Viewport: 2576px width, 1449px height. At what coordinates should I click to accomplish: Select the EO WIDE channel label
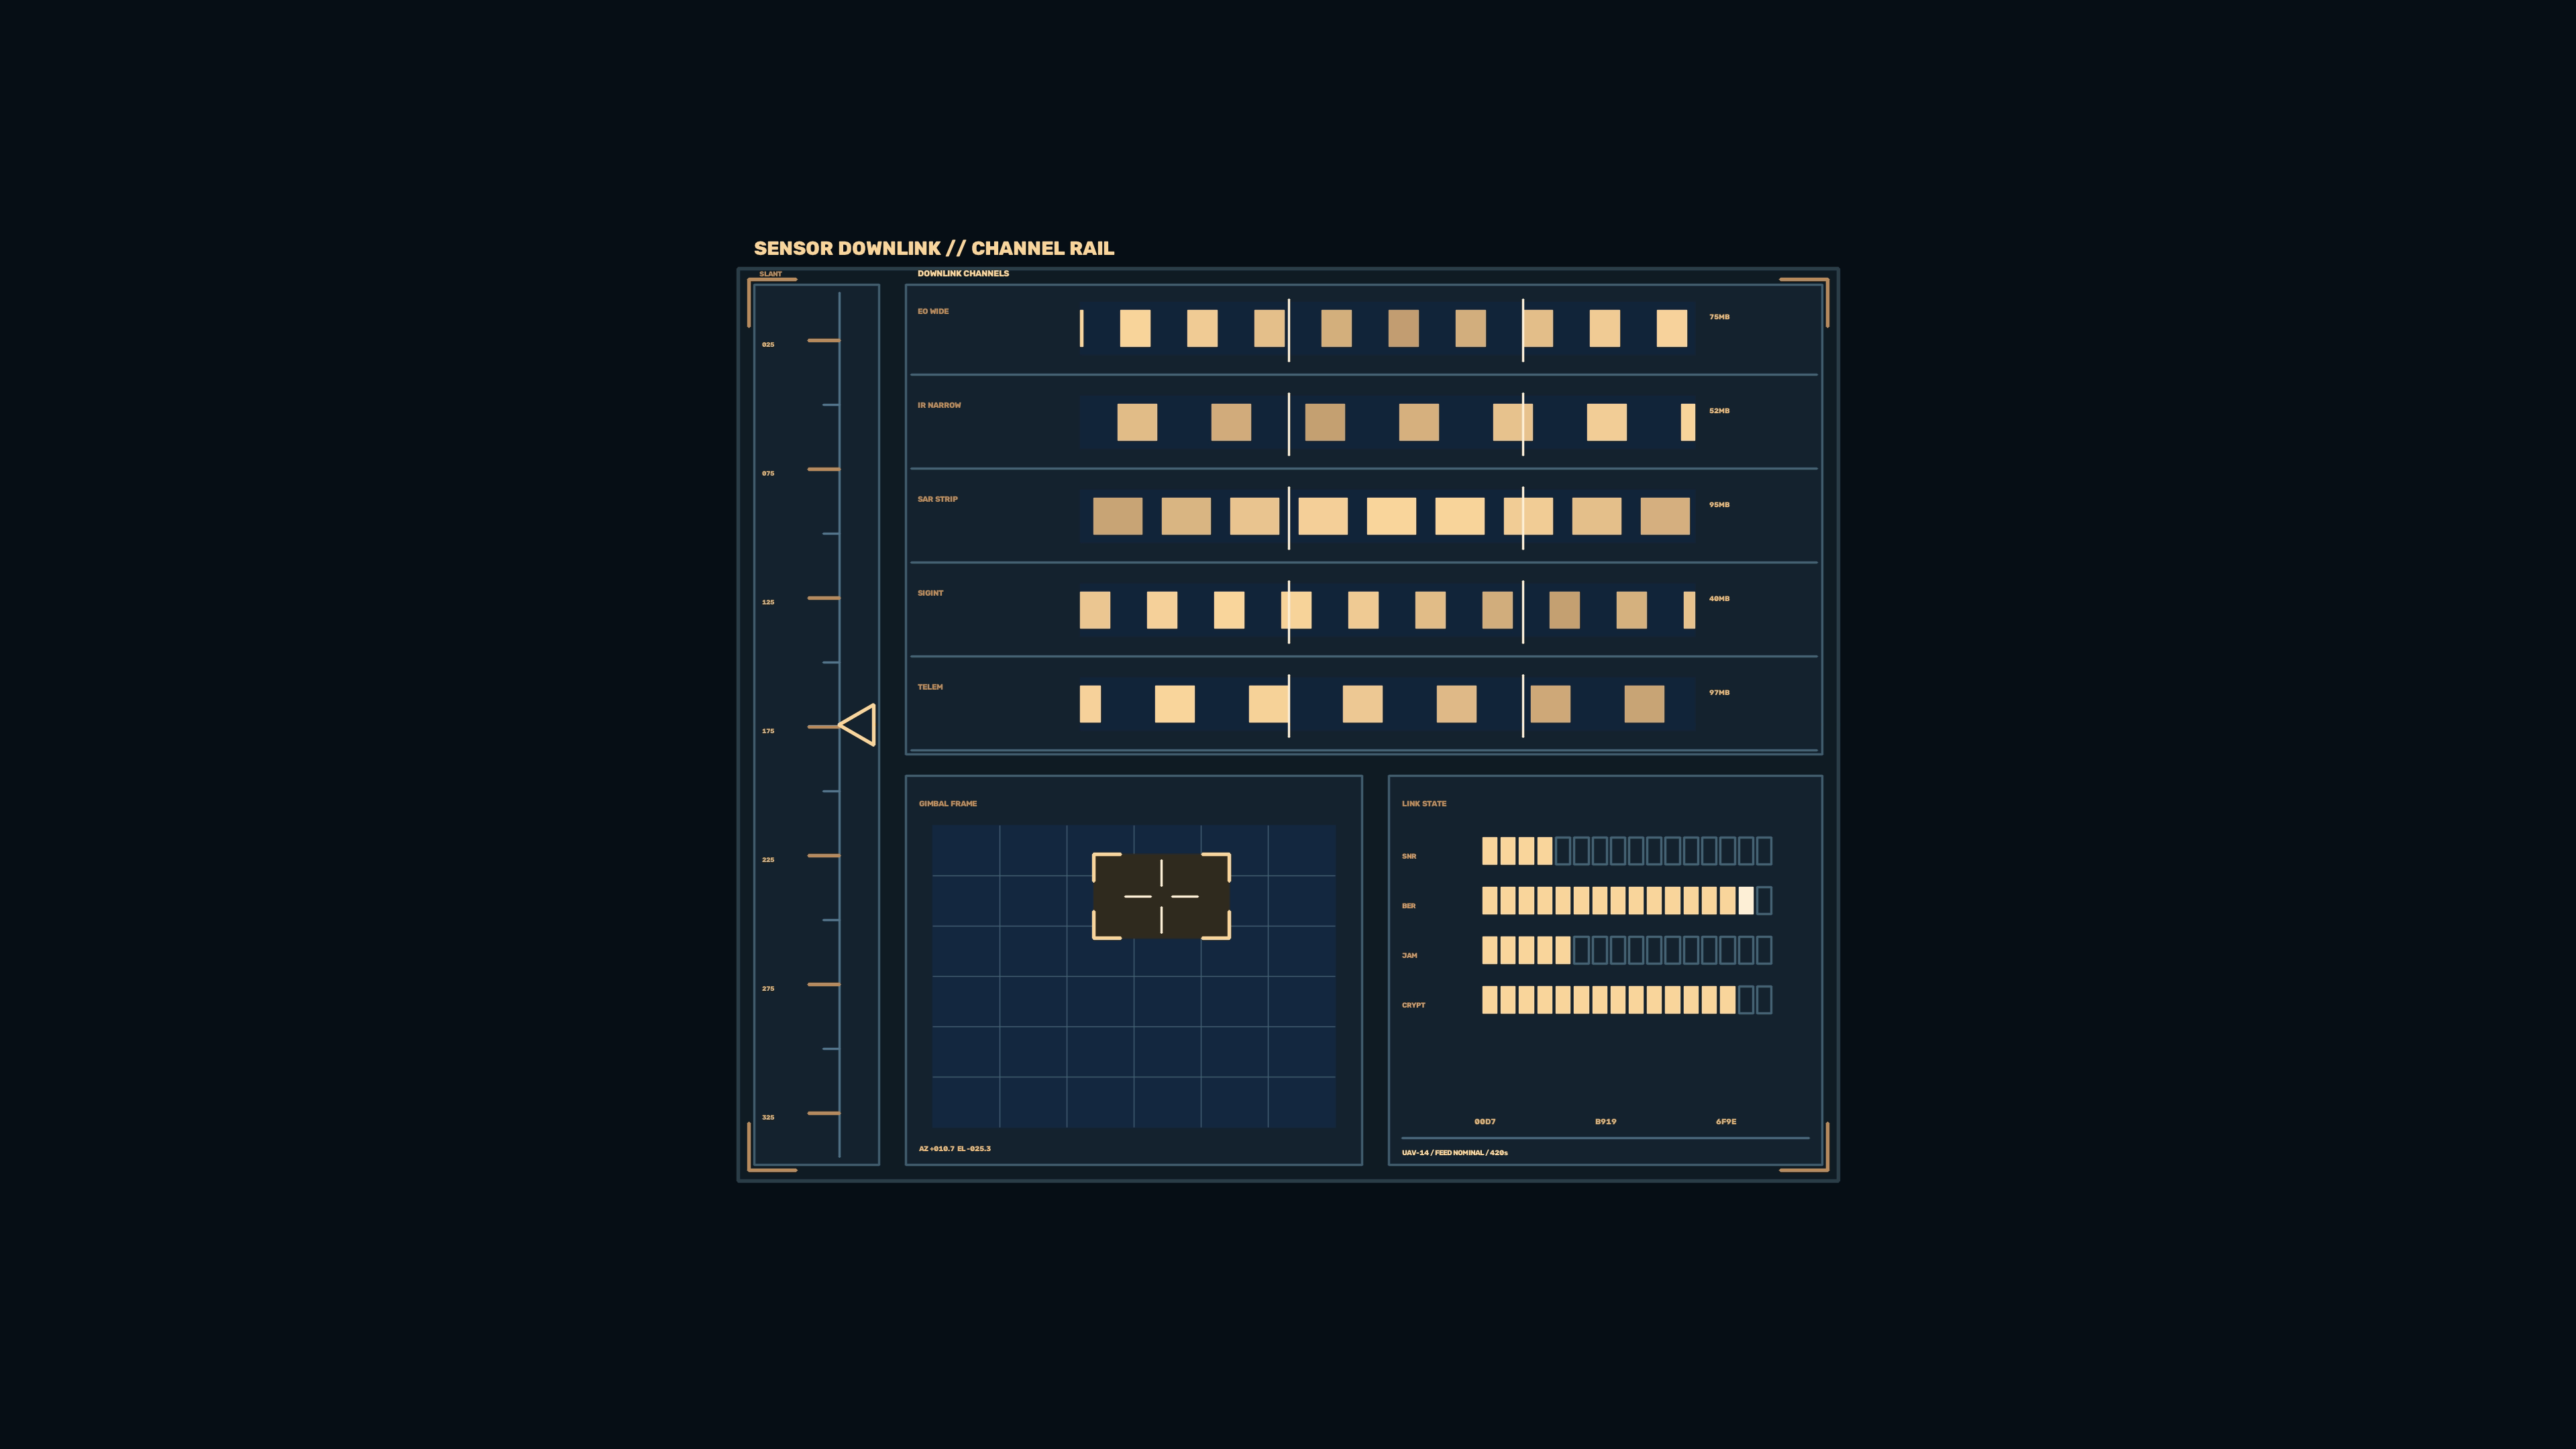point(933,311)
